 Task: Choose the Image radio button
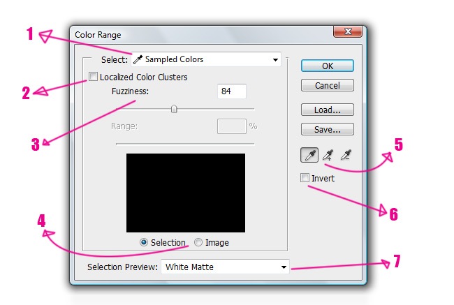(198, 242)
